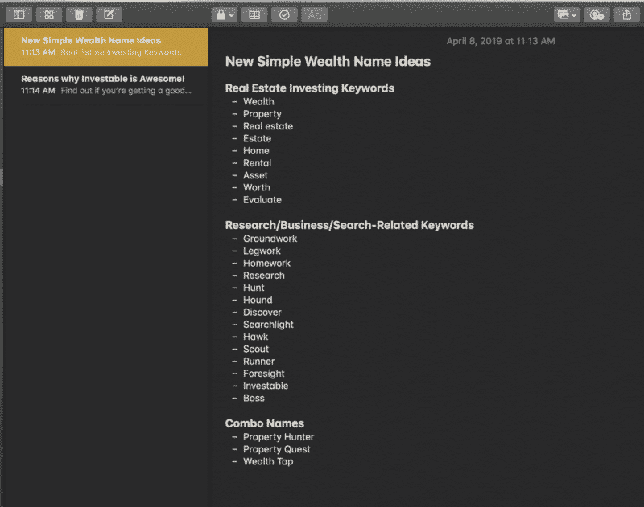Click the share button
The height and width of the screenshot is (507, 644).
point(627,15)
